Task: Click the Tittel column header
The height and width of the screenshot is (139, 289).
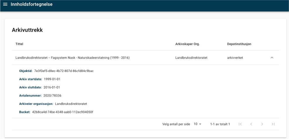Action: 19,44
